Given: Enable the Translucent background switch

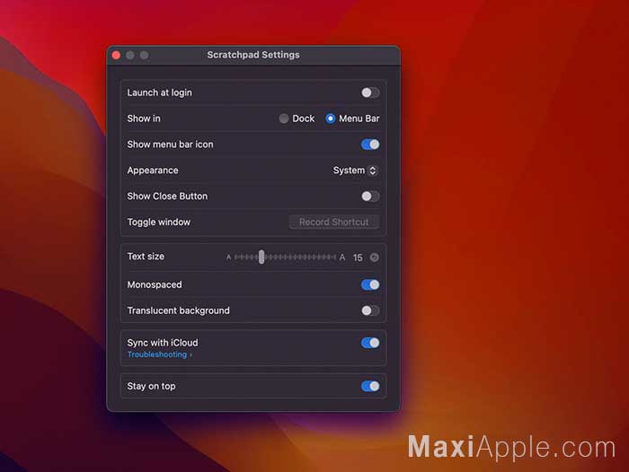Looking at the screenshot, I should (370, 310).
